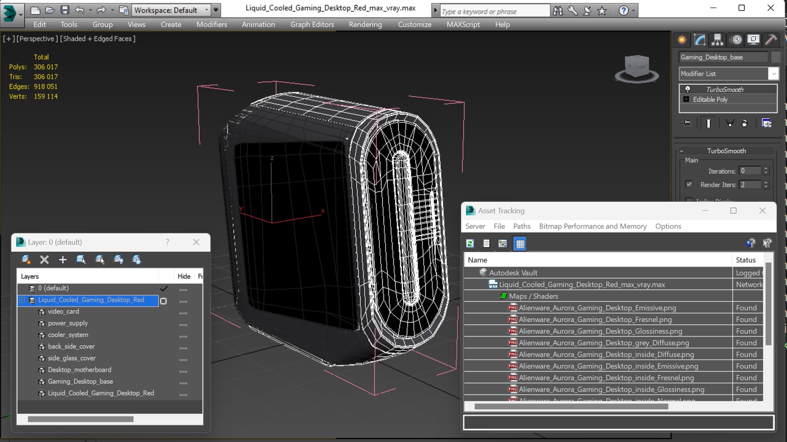This screenshot has width=787, height=442.
Task: Click the Pin Stack icon
Action: tap(686, 123)
